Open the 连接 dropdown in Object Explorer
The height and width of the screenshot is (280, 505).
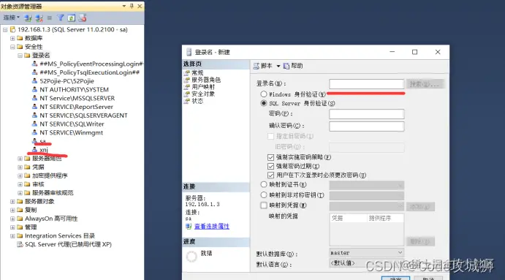coord(12,18)
